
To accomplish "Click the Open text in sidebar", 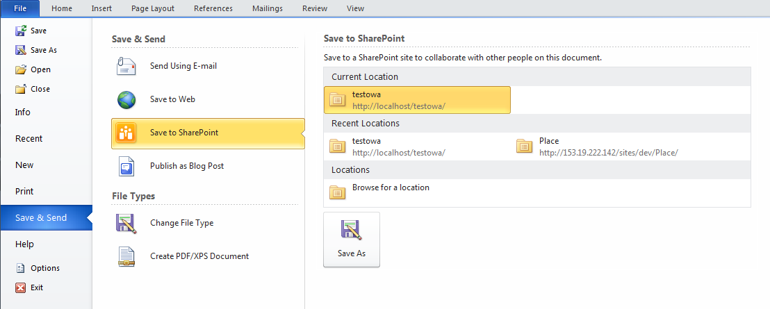I will coord(41,69).
